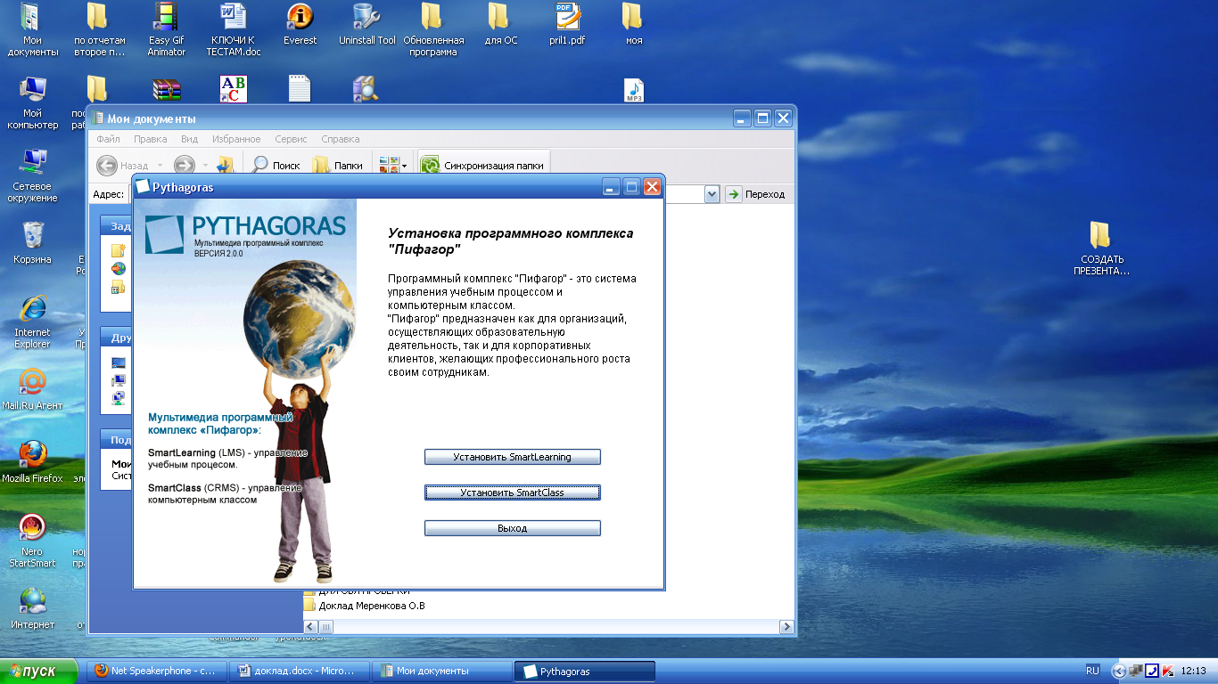Open the Forward history dropdown arrow
The width and height of the screenshot is (1218, 684).
pyautogui.click(x=205, y=166)
